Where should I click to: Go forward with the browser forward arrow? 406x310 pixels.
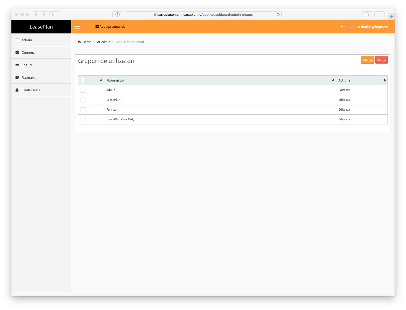click(44, 14)
